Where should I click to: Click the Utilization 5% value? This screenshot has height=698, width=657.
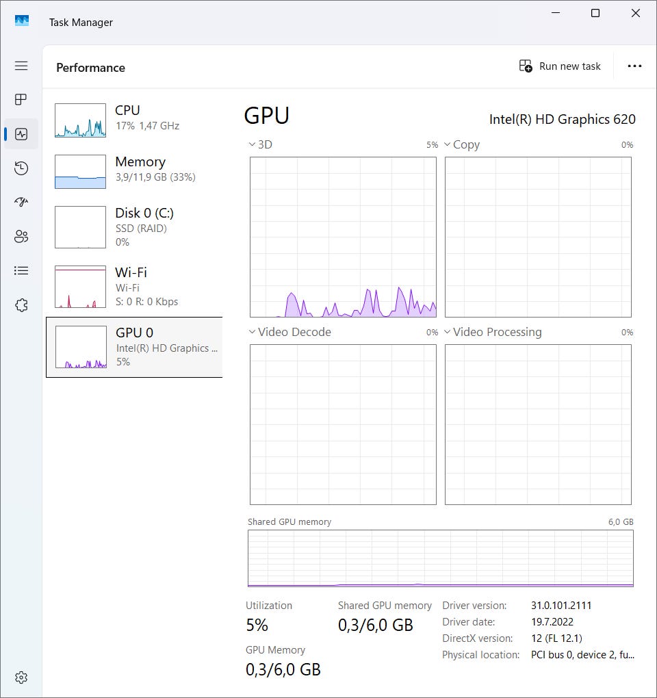[257, 625]
